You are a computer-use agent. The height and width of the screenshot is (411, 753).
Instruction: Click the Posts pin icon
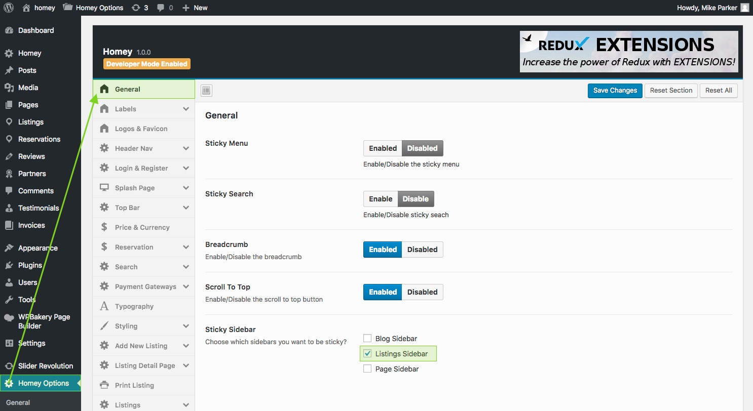[9, 70]
